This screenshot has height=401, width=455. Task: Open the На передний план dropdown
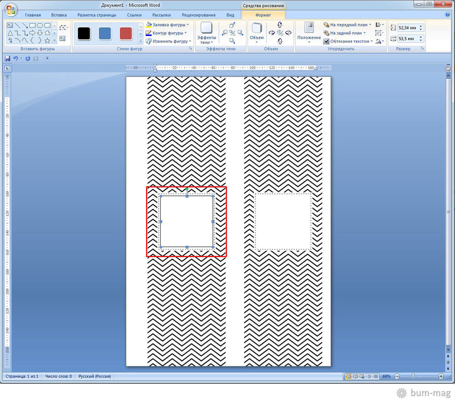(x=347, y=25)
